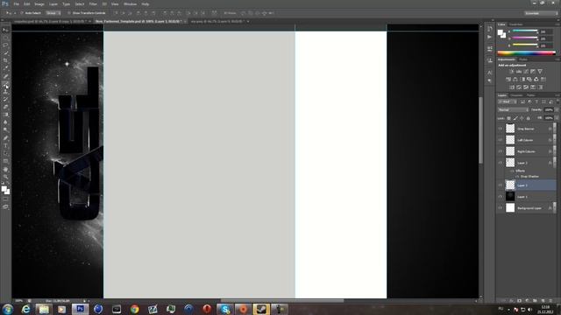Toggle the Auto-Select checkbox
This screenshot has width=561, height=315.
pyautogui.click(x=22, y=13)
